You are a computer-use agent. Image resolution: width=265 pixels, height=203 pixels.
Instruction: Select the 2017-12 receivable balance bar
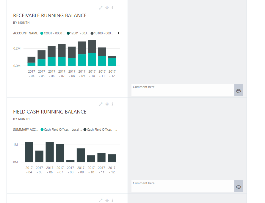pos(112,61)
